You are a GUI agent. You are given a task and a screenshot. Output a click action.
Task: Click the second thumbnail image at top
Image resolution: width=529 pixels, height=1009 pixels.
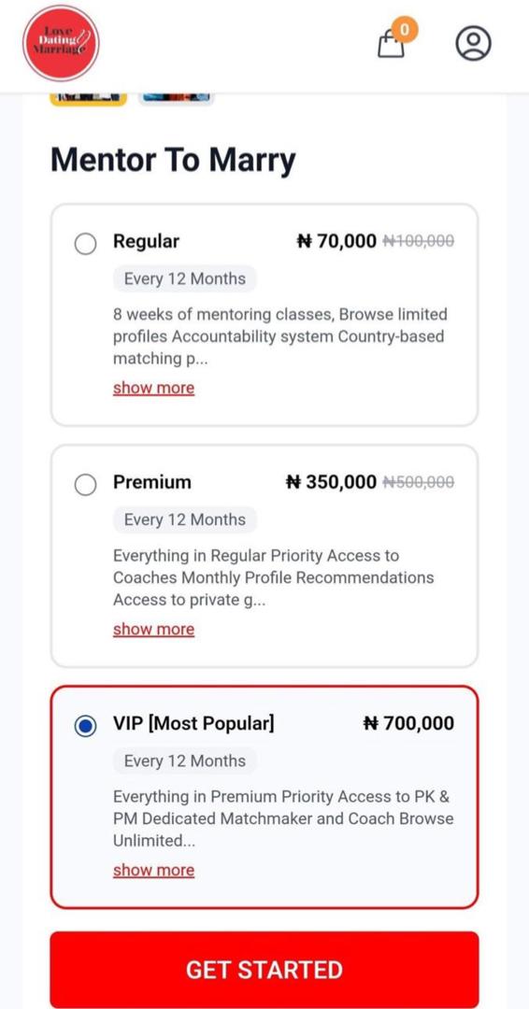coord(176,98)
